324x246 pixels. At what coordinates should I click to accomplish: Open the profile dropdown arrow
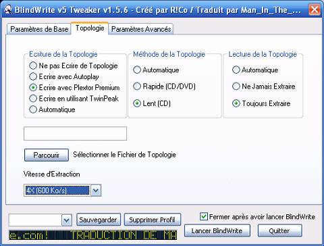point(67,220)
